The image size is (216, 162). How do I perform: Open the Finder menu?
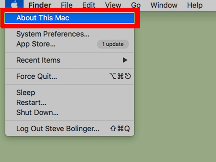click(x=40, y=5)
